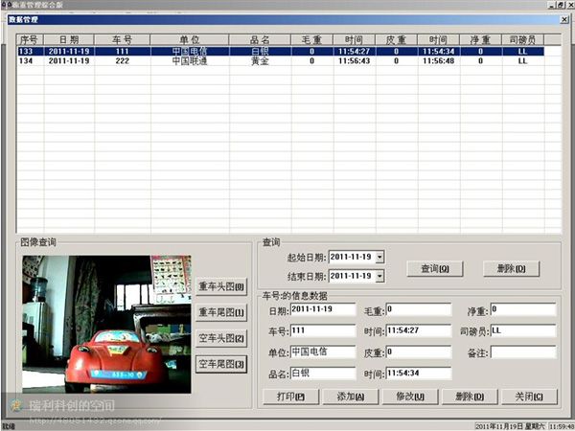Click the 司磅员 column header
This screenshot has height=431, width=575.
pos(523,39)
